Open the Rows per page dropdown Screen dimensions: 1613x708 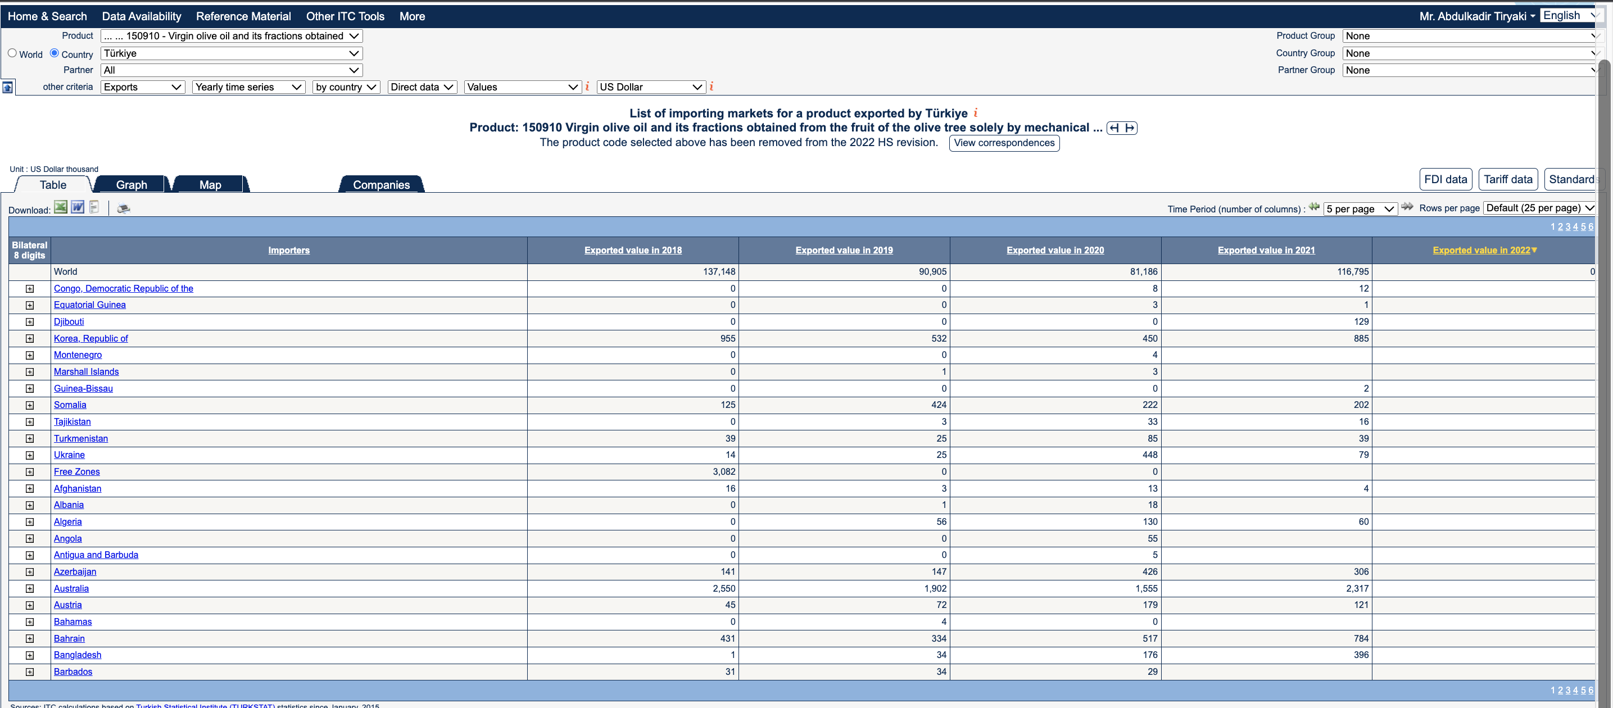(1540, 208)
